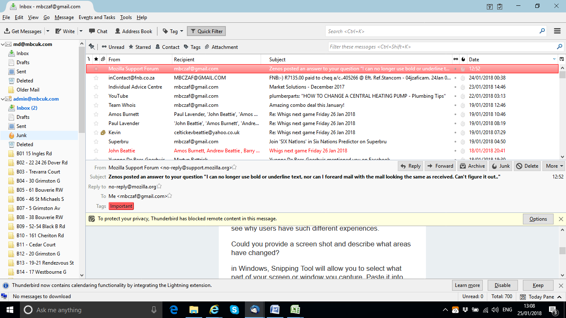Image resolution: width=566 pixels, height=318 pixels.
Task: Open the Tag dropdown
Action: pyautogui.click(x=173, y=31)
